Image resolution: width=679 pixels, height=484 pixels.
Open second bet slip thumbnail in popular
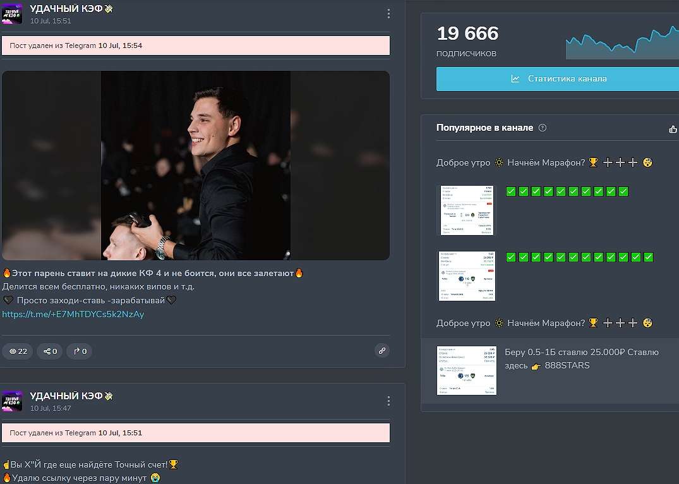point(467,276)
